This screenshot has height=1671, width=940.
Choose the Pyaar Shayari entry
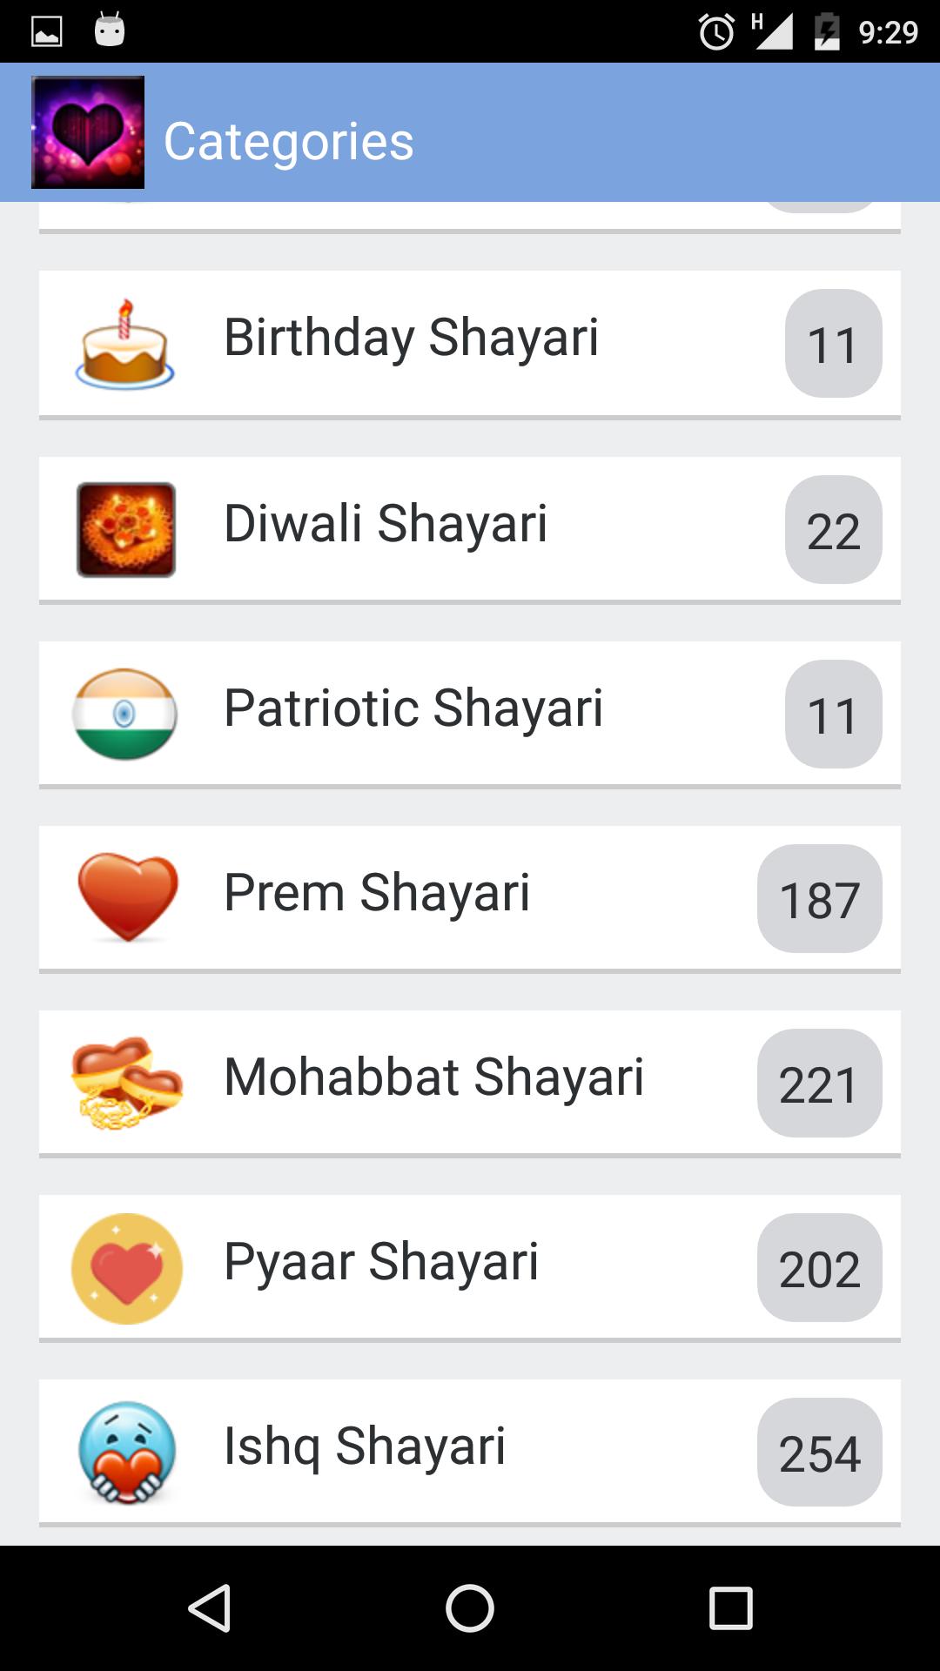[x=381, y=1262]
